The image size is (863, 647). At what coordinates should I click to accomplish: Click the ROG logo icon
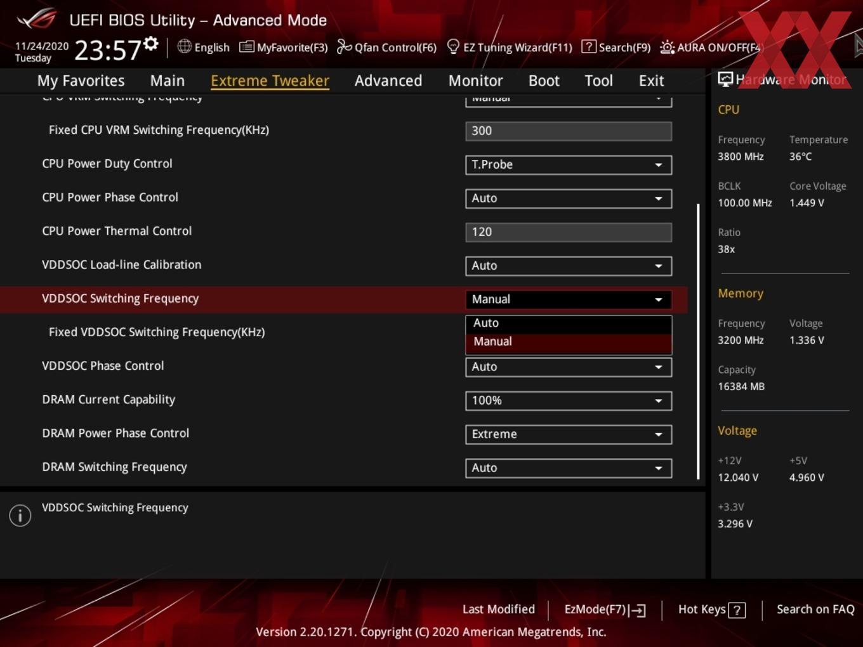click(37, 19)
